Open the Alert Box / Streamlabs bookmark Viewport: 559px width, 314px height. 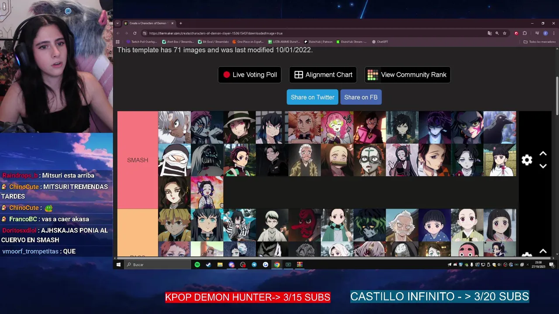(178, 42)
